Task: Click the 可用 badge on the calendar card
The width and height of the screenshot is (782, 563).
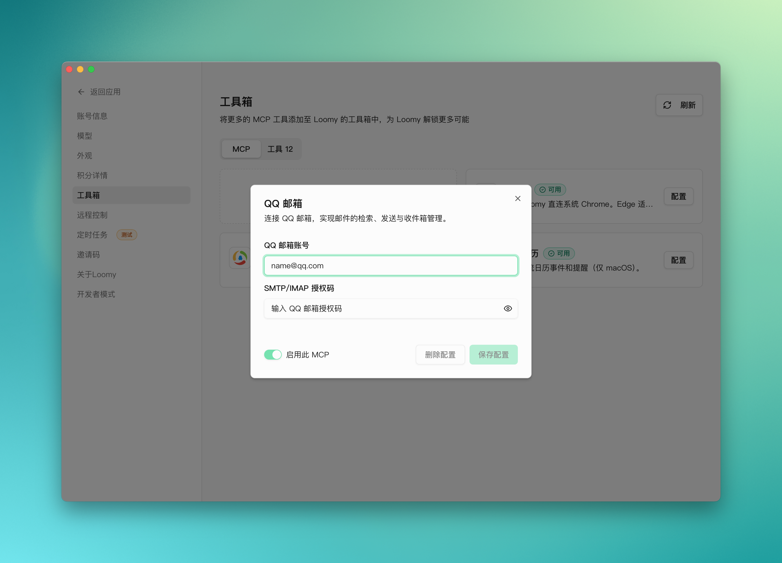Action: pos(559,253)
